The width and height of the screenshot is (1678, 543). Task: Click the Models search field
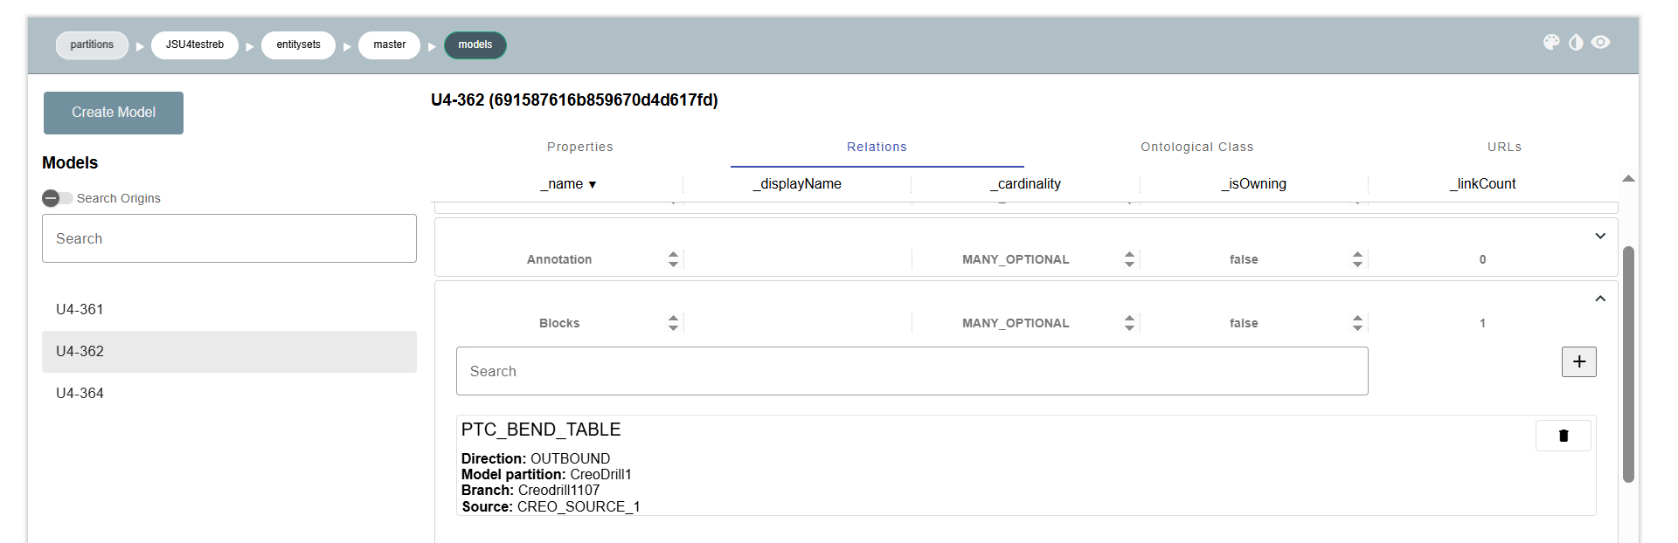tap(229, 238)
